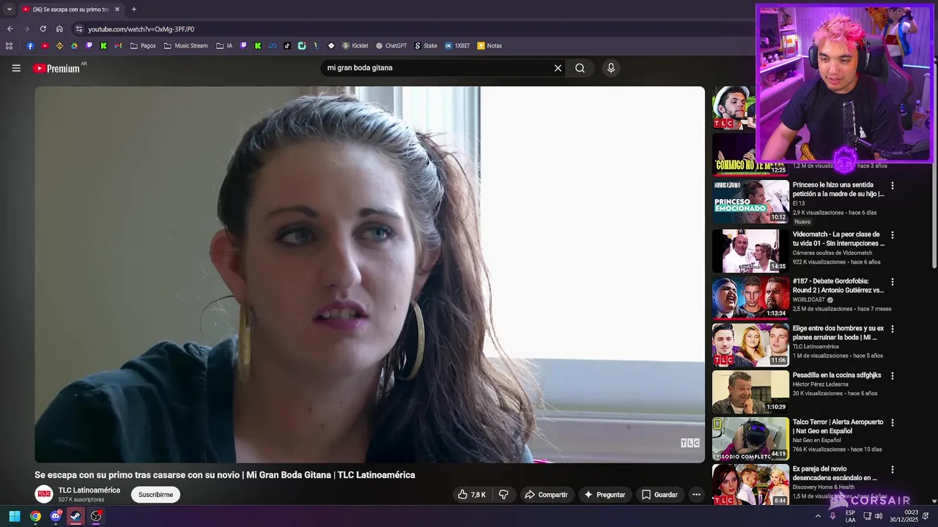Open the Chrome tab search dropdown

9,10
